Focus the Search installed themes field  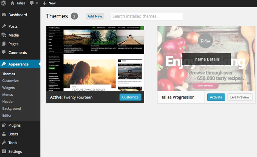coord(147,16)
